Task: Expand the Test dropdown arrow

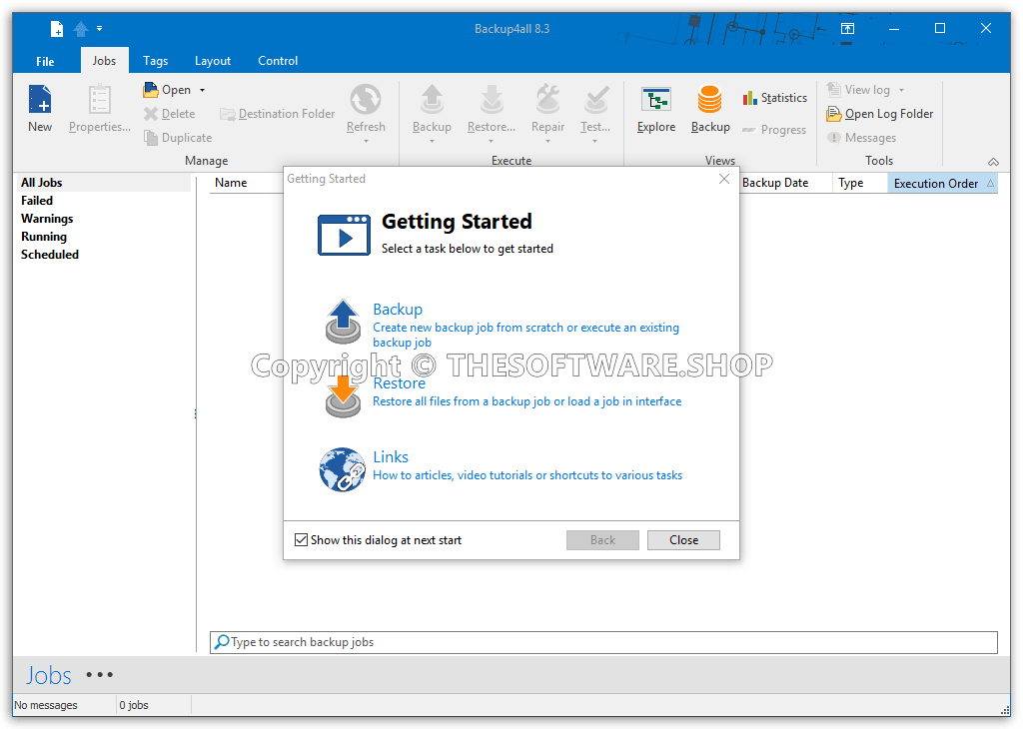Action: (595, 141)
